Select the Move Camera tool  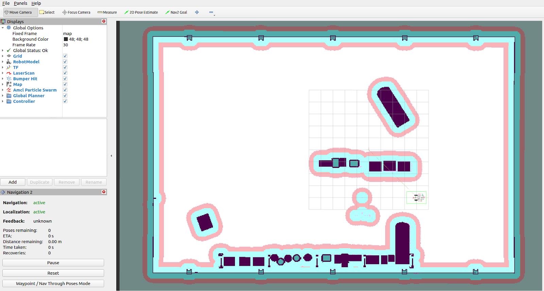[x=18, y=12]
